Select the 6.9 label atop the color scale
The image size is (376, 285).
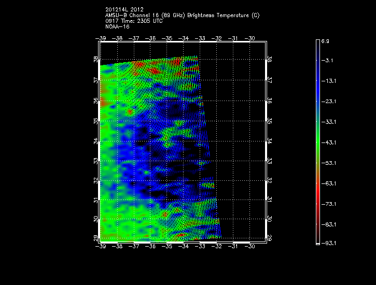(x=325, y=40)
